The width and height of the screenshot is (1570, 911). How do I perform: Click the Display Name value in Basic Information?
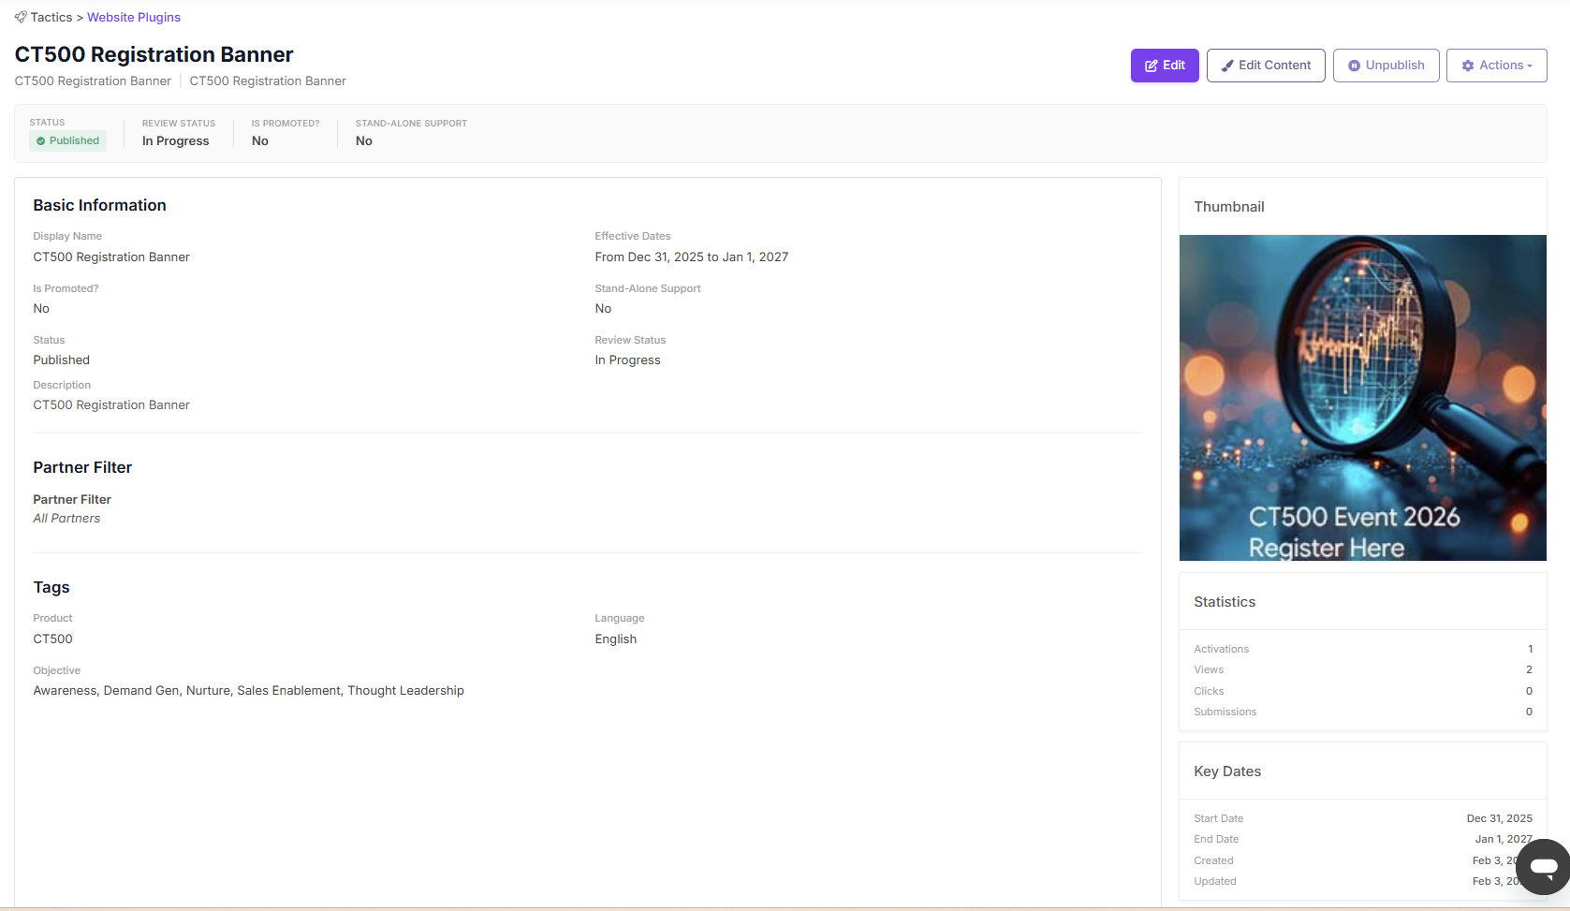(x=111, y=257)
